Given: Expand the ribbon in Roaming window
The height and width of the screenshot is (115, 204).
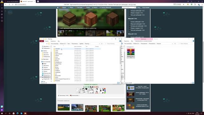Looking at the screenshot, I should click(118, 41).
